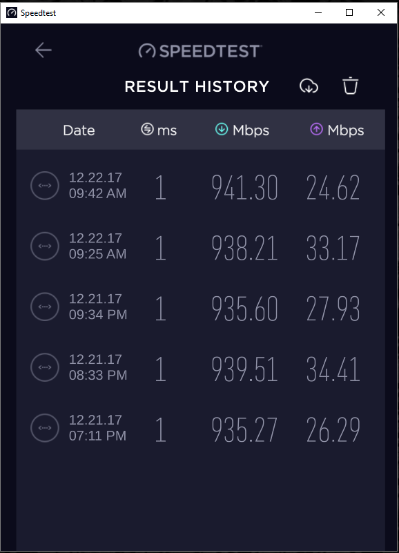Sort by ping ms column header
399x553 pixels.
159,130
